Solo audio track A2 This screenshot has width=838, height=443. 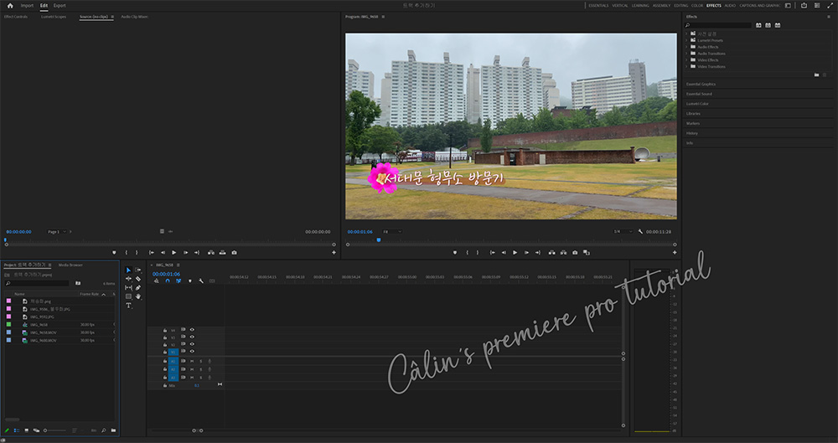point(201,369)
